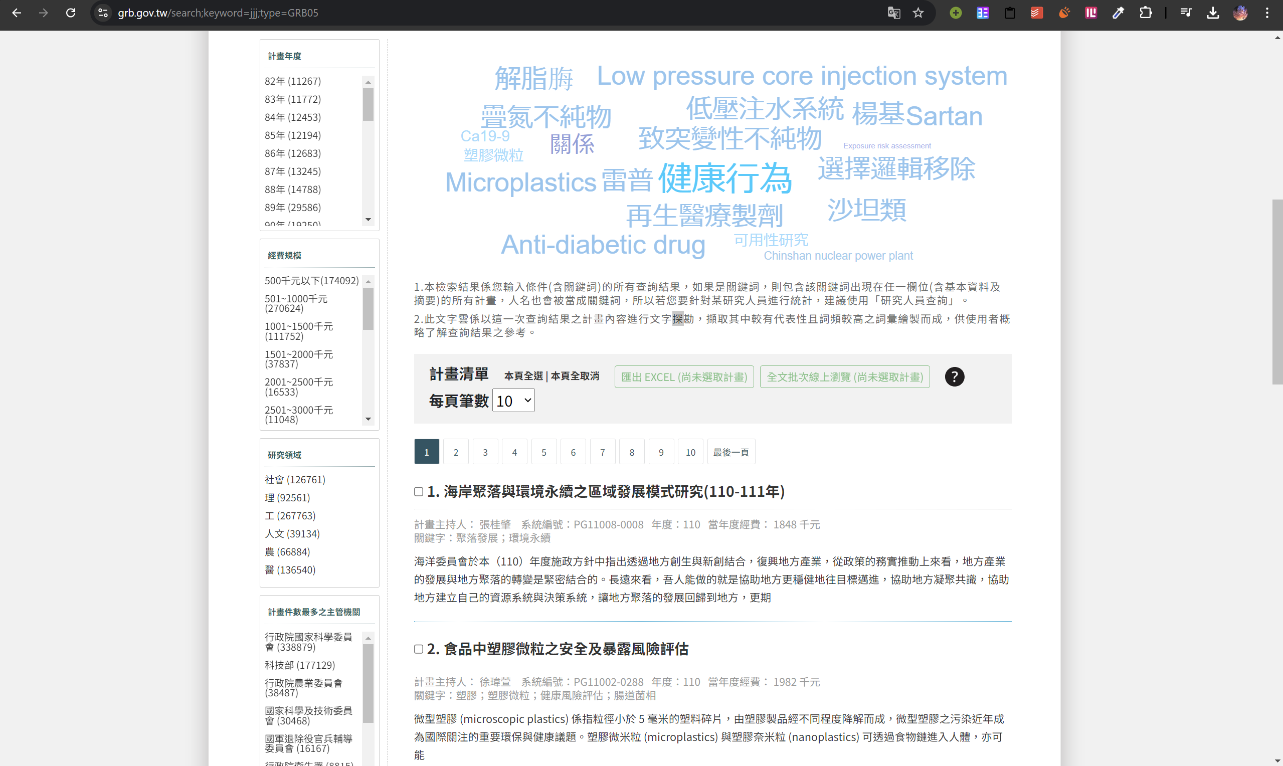Reload the page with refresh icon

point(71,13)
